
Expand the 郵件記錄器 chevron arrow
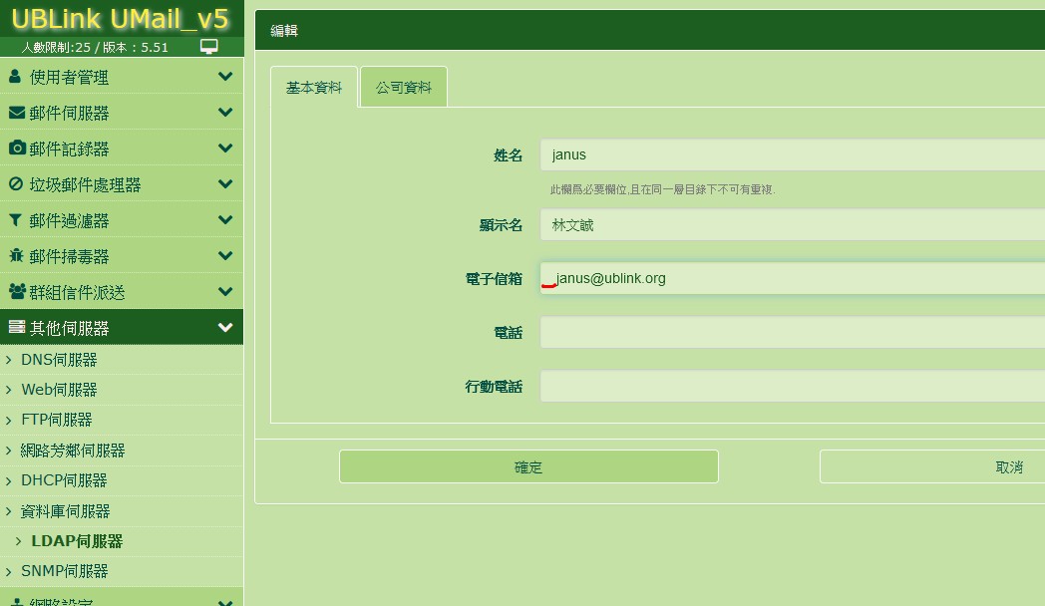tap(225, 149)
